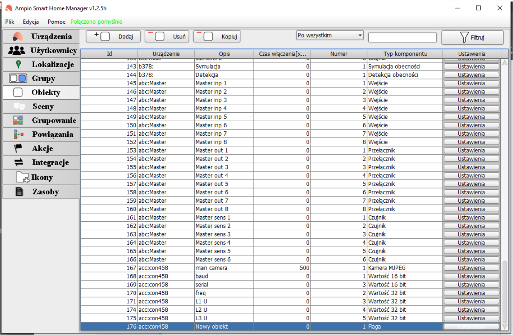Open the Powiązania tab
Screen dimensions: 513x335
41,134
